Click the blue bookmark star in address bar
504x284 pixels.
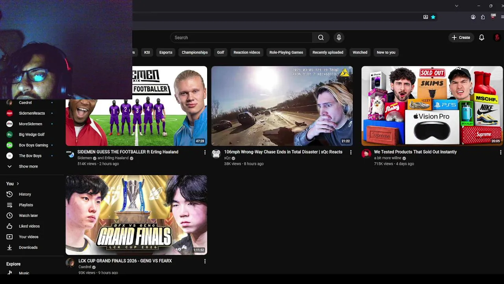coord(433,17)
